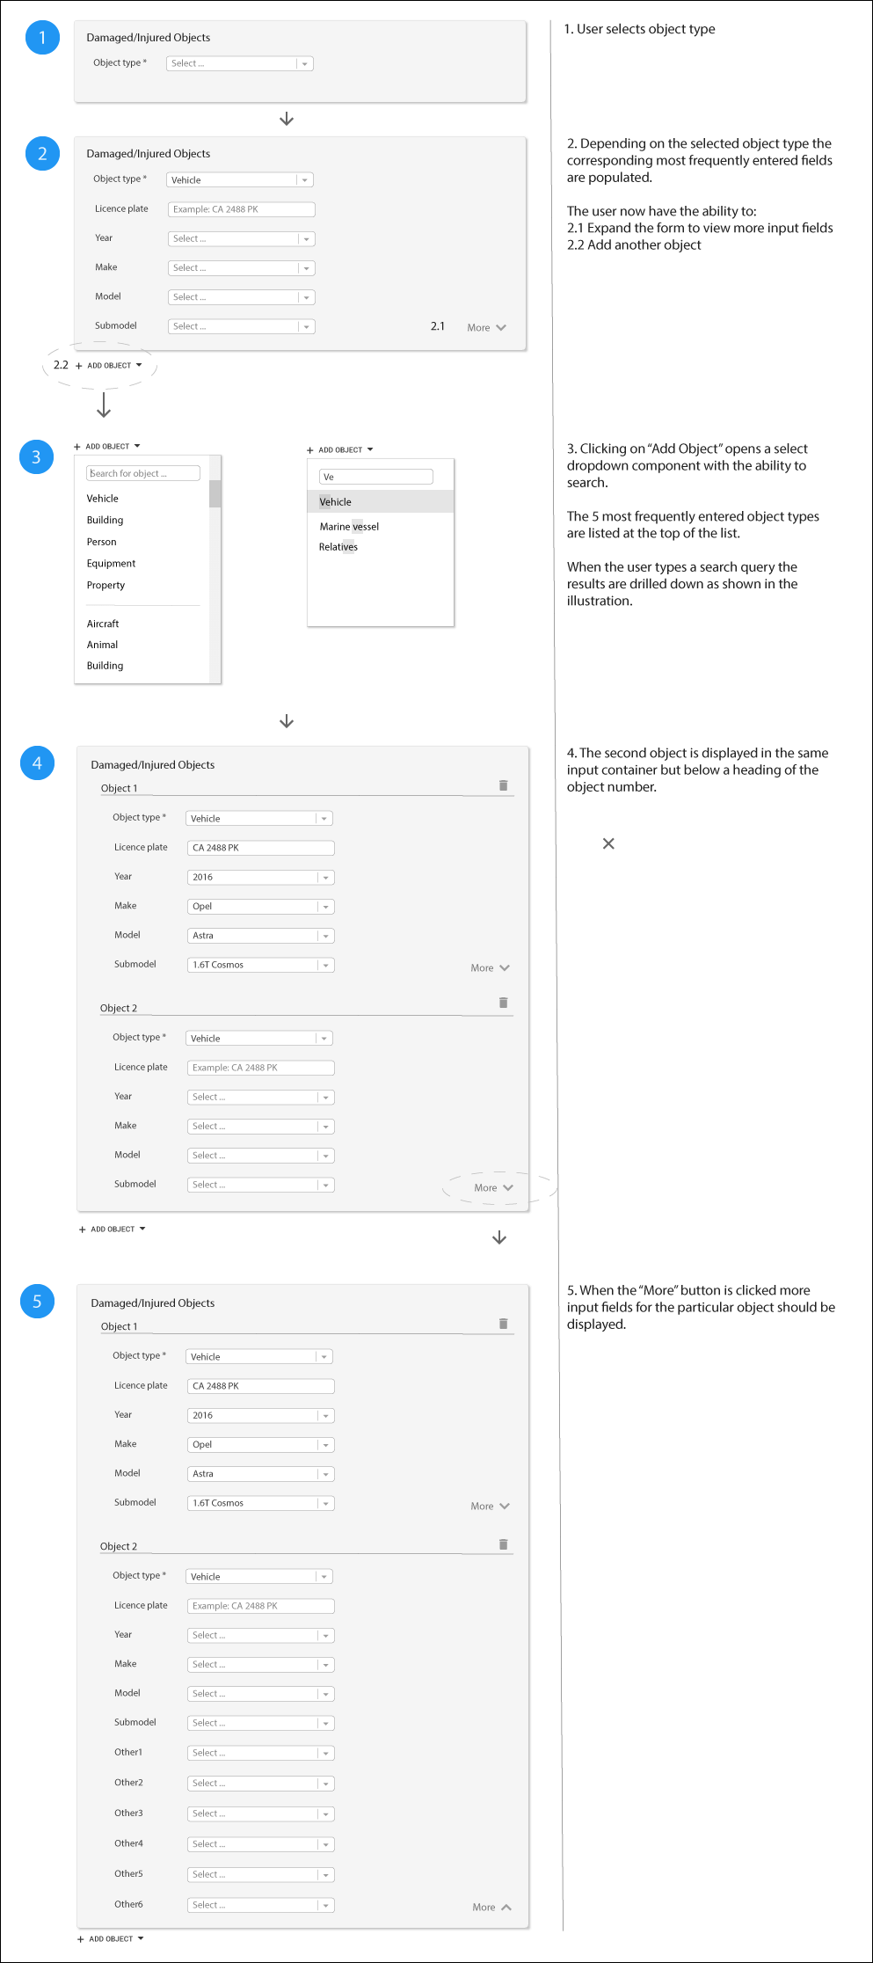Image resolution: width=873 pixels, height=1963 pixels.
Task: Click the Add Object button labeled 2.2
Action: pyautogui.click(x=109, y=365)
